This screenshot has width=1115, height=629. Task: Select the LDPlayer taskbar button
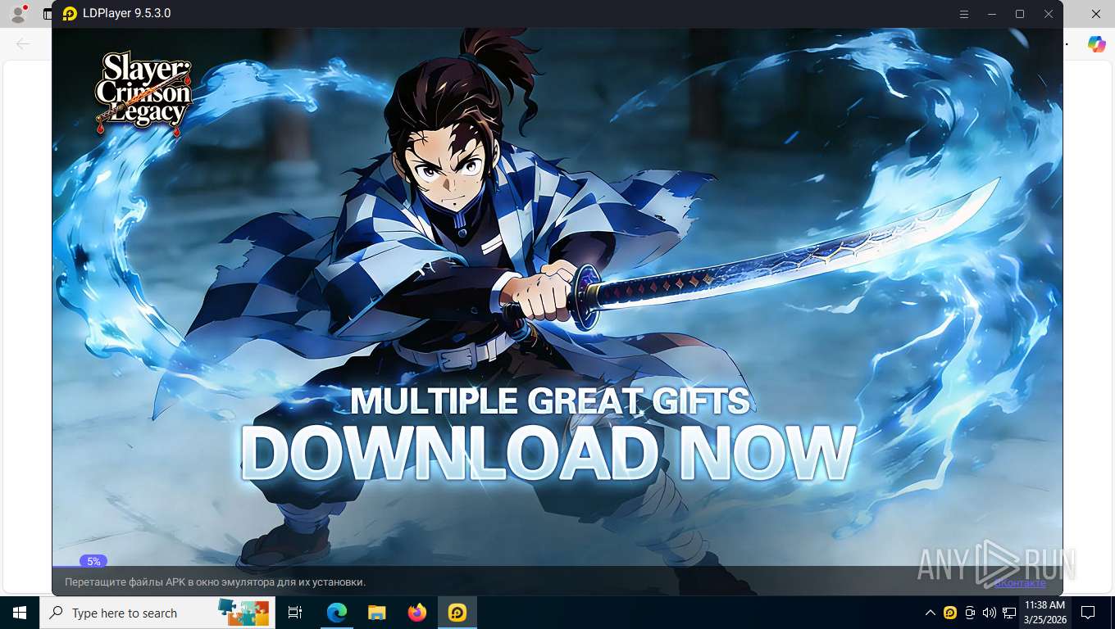tap(457, 613)
